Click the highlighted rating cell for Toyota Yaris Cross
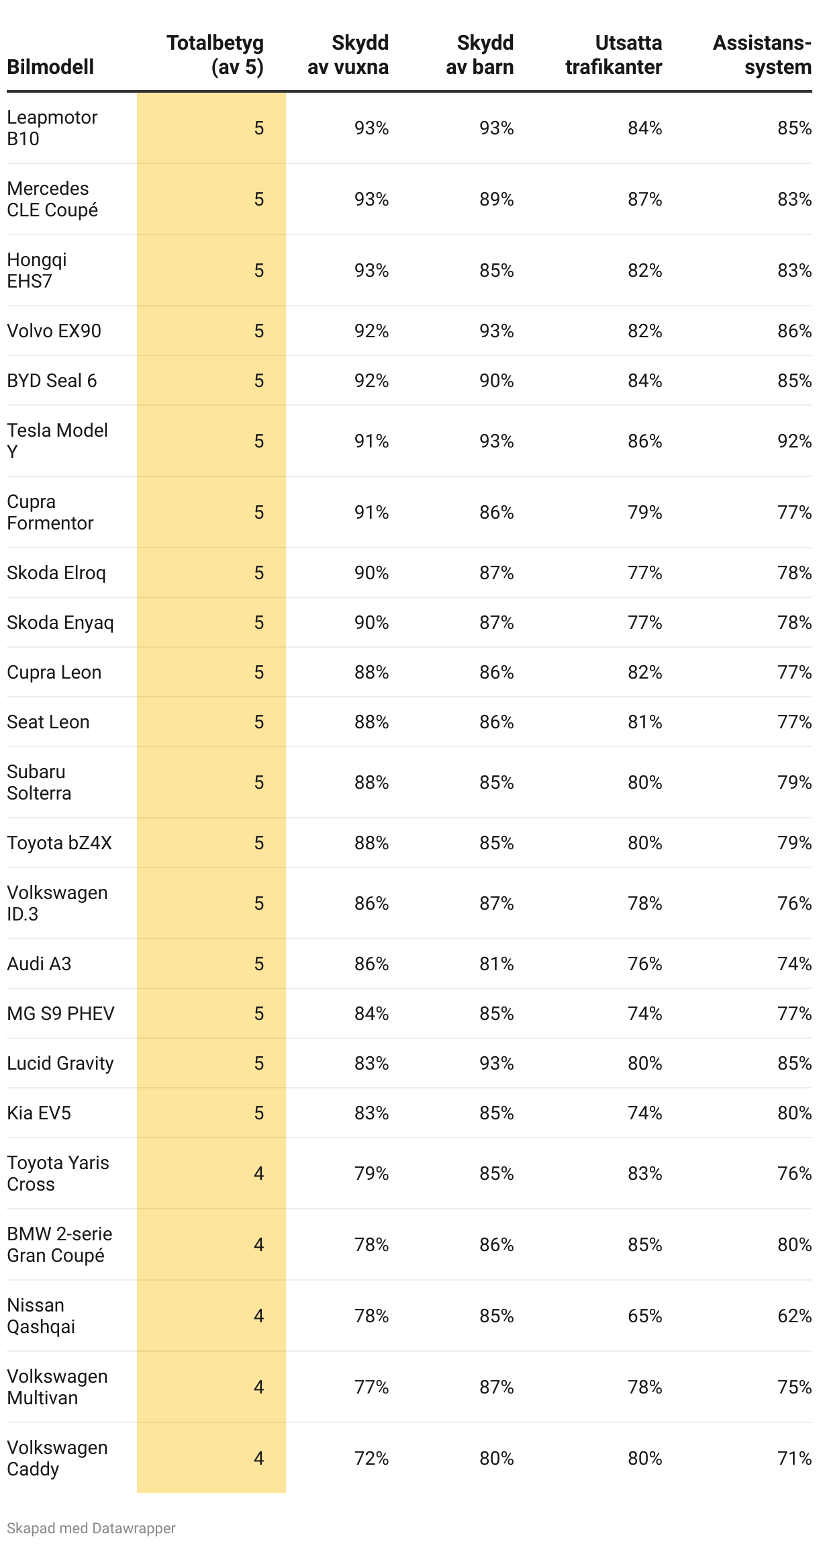This screenshot has width=819, height=1544. click(258, 1174)
